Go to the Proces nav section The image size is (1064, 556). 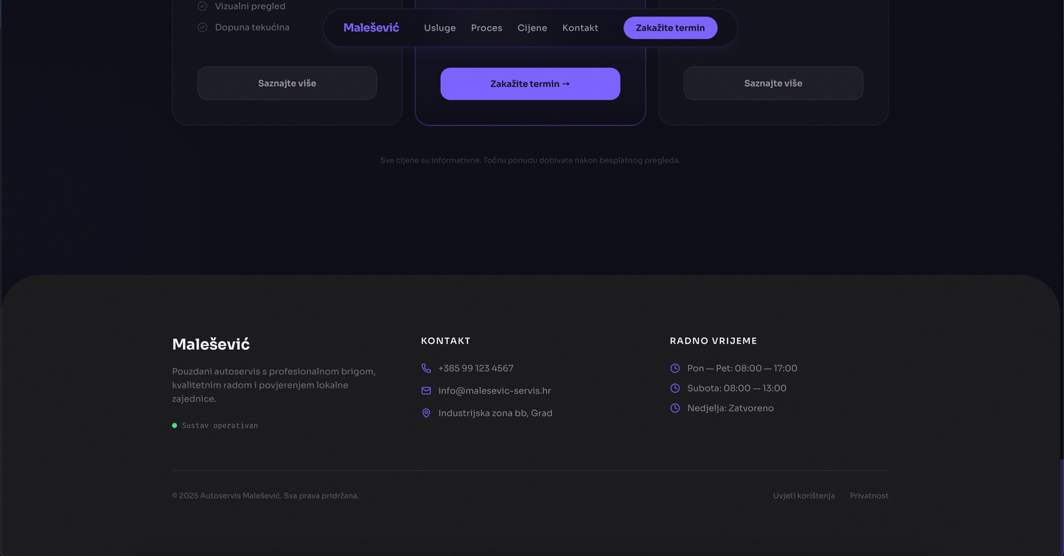486,28
